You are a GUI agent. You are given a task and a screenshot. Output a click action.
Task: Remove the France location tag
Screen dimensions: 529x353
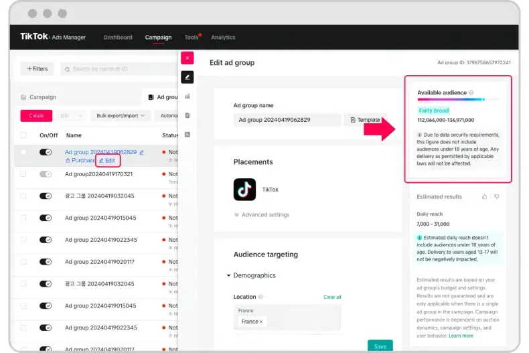pos(261,322)
